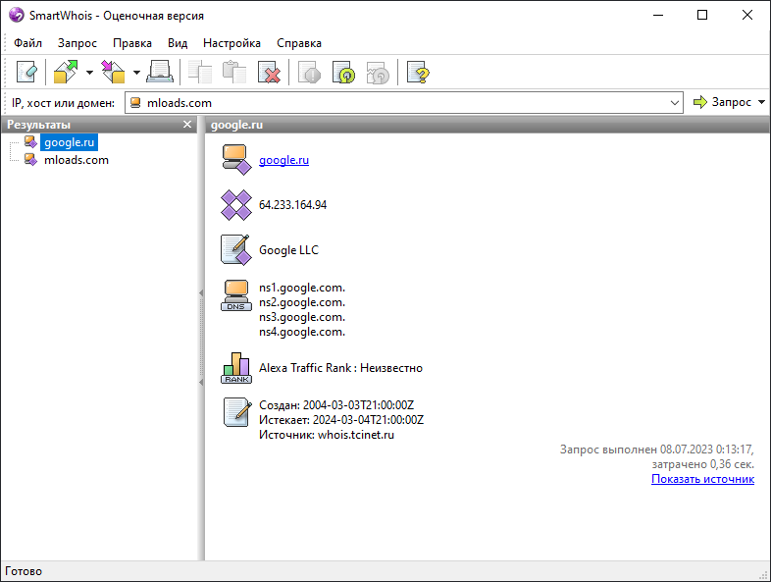This screenshot has width=771, height=582.
Task: Open the Запрос button dropdown arrow
Action: [762, 102]
